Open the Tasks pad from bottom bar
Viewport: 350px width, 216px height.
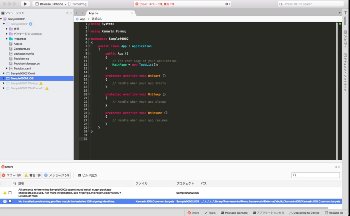[x=210, y=213]
